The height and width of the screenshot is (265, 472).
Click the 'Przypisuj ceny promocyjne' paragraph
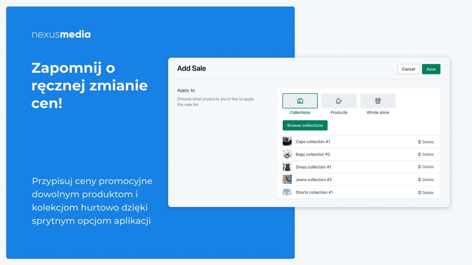[x=92, y=201]
